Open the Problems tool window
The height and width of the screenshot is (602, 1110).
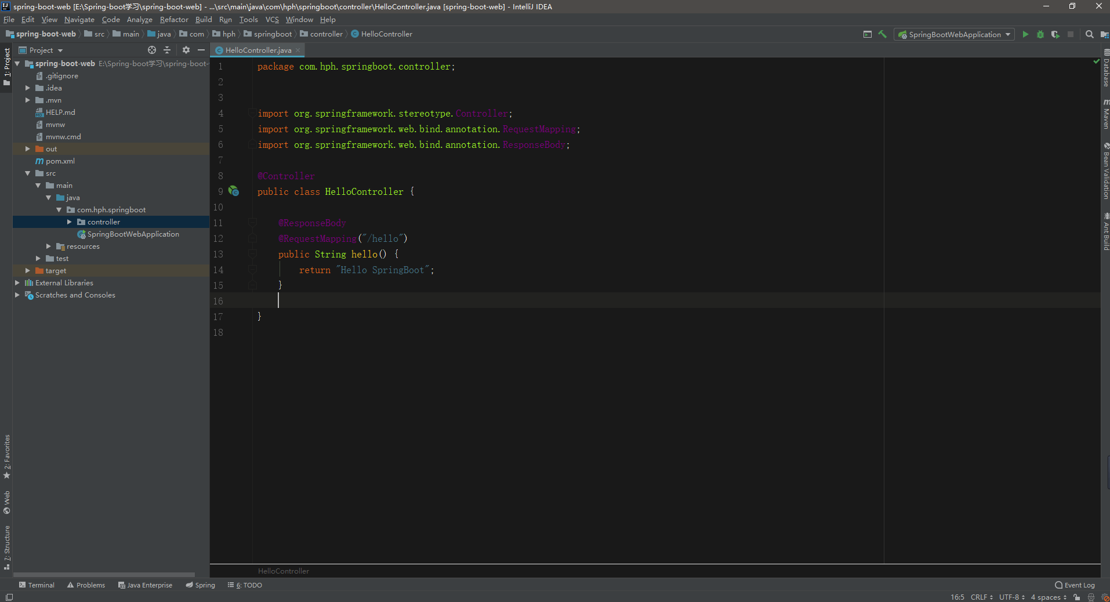86,585
